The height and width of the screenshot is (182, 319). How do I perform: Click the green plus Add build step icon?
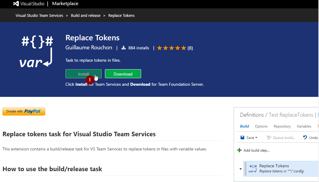pos(239,150)
